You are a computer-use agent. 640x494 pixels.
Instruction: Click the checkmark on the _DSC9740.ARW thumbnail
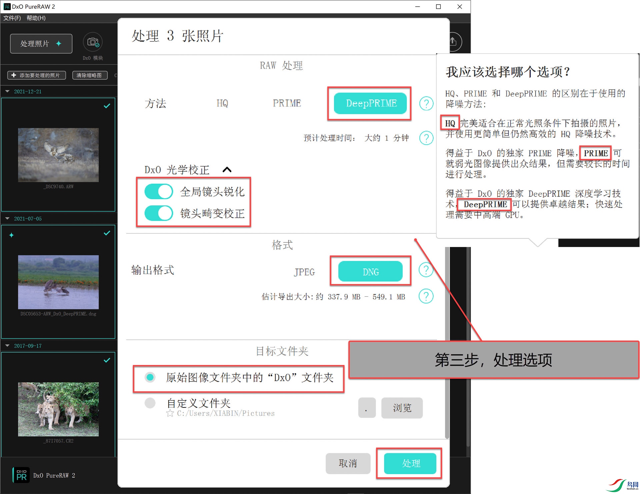click(107, 106)
